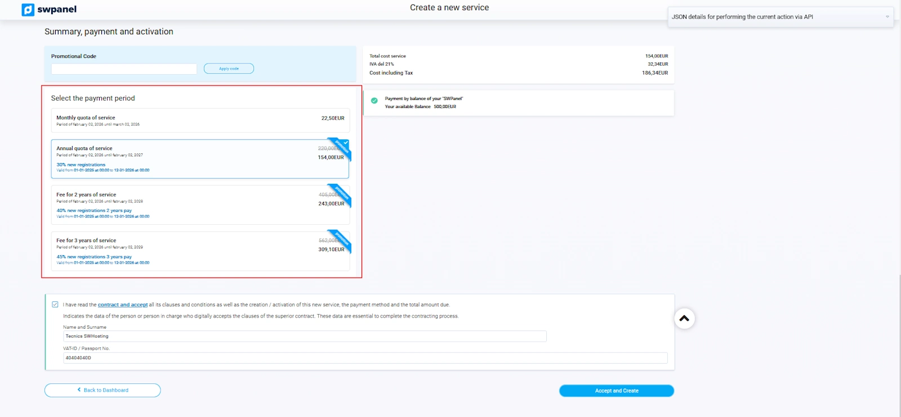Image resolution: width=901 pixels, height=417 pixels.
Task: Open the contract and accept link
Action: (x=123, y=305)
